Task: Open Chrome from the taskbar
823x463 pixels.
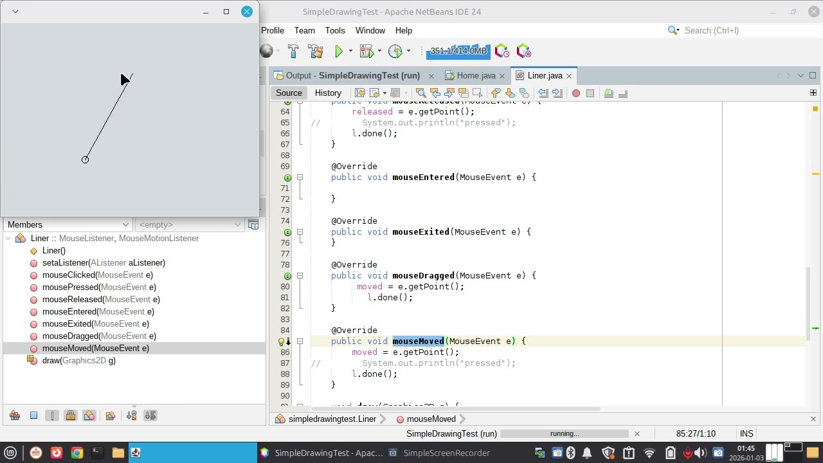Action: (x=77, y=453)
